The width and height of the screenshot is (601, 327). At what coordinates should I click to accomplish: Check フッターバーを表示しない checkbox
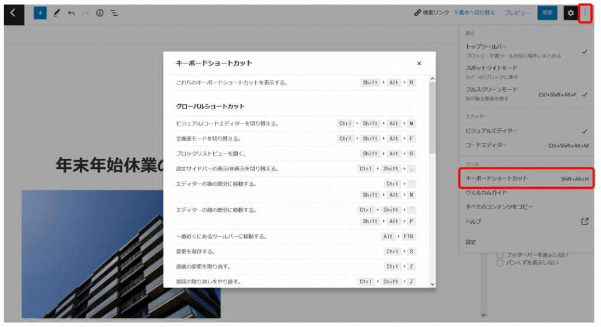point(500,254)
